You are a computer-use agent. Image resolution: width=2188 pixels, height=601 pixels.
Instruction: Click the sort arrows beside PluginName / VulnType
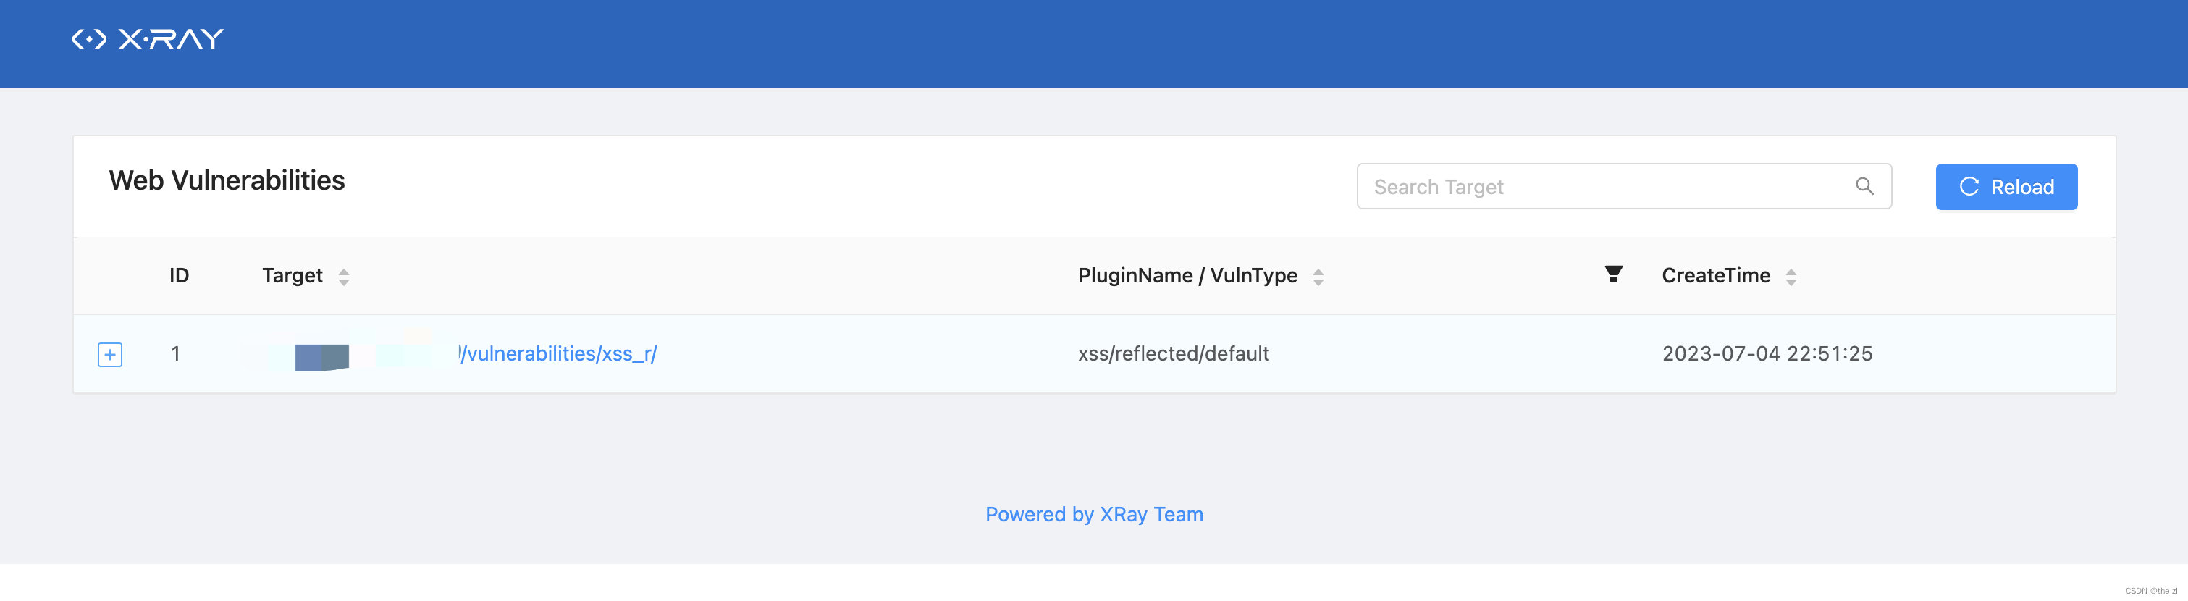click(x=1318, y=277)
